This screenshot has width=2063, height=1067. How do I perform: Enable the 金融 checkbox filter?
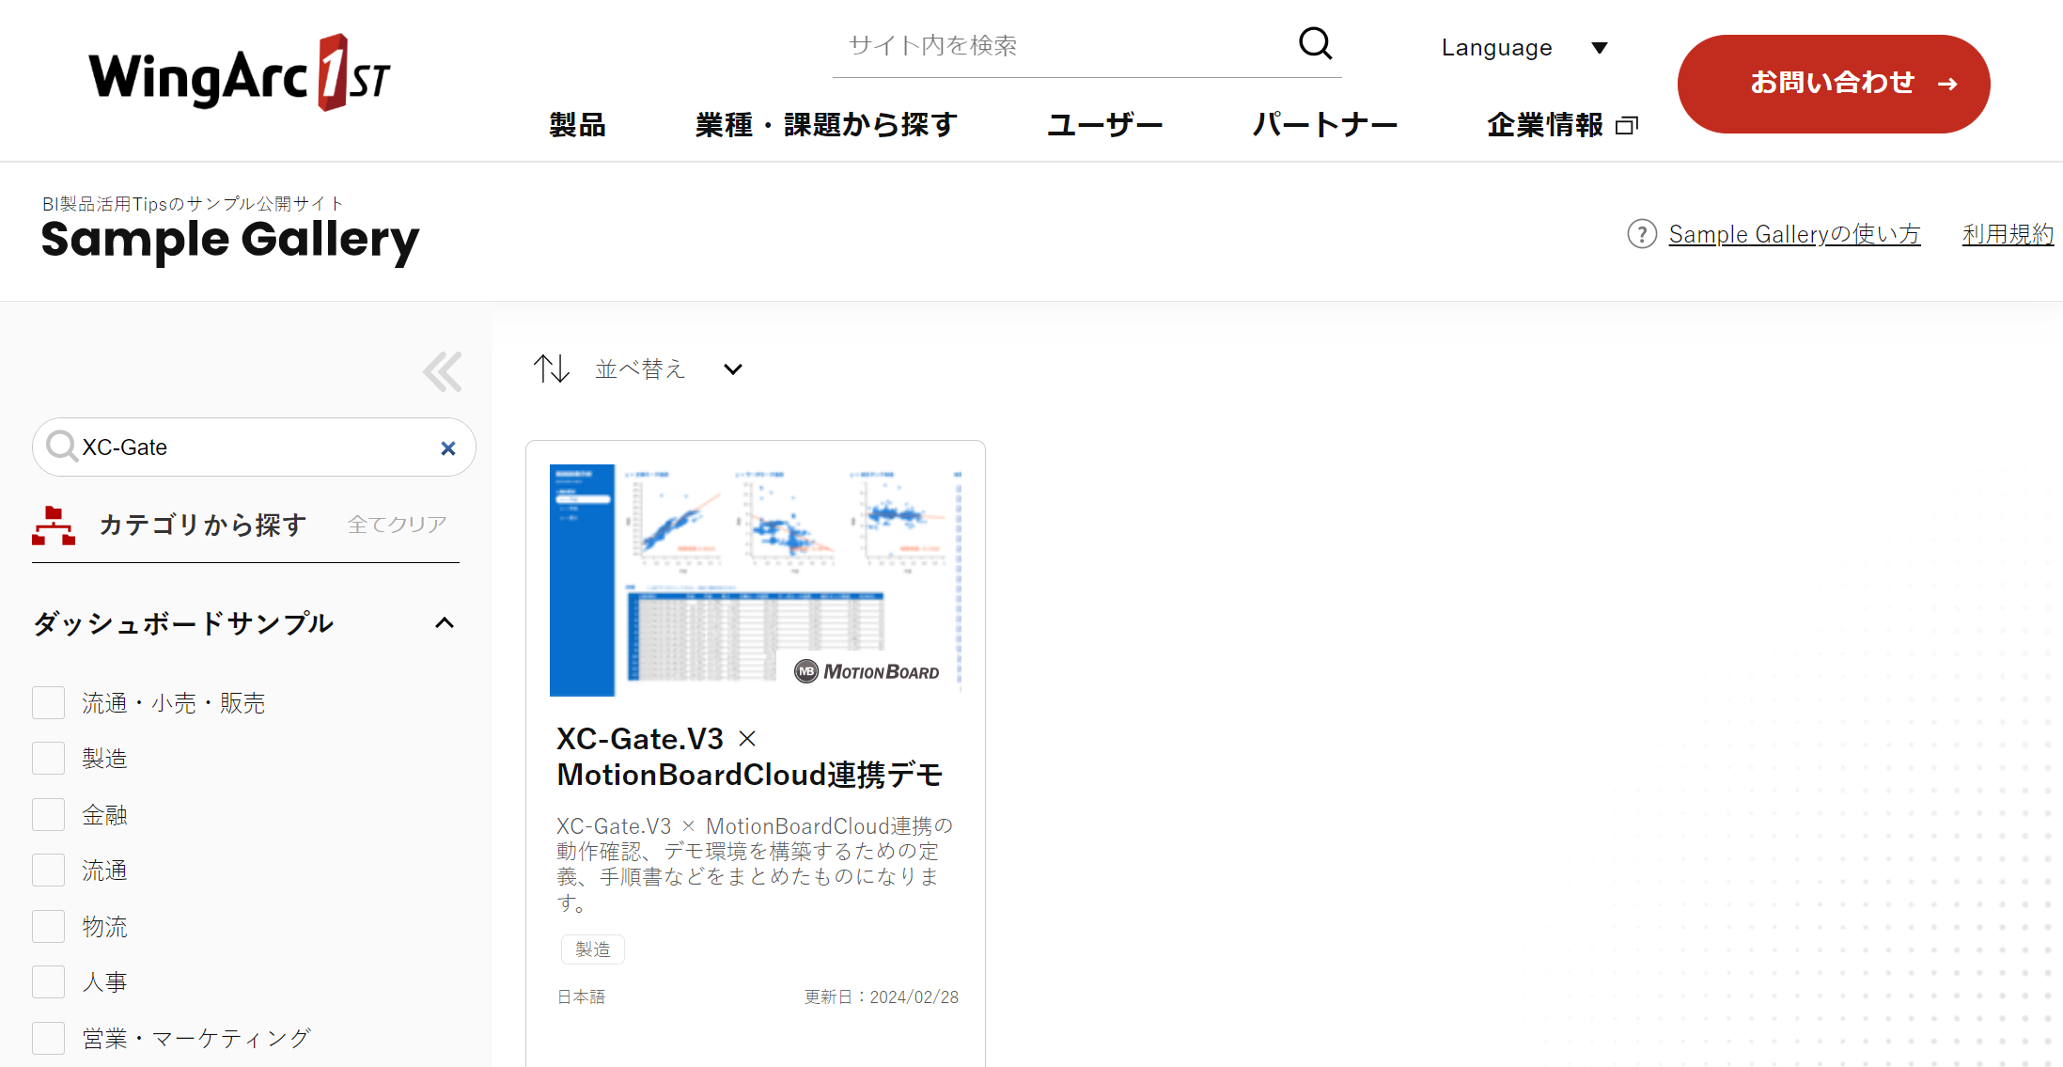pyautogui.click(x=49, y=814)
